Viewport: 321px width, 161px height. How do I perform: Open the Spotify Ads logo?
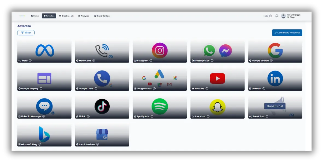coord(160,107)
